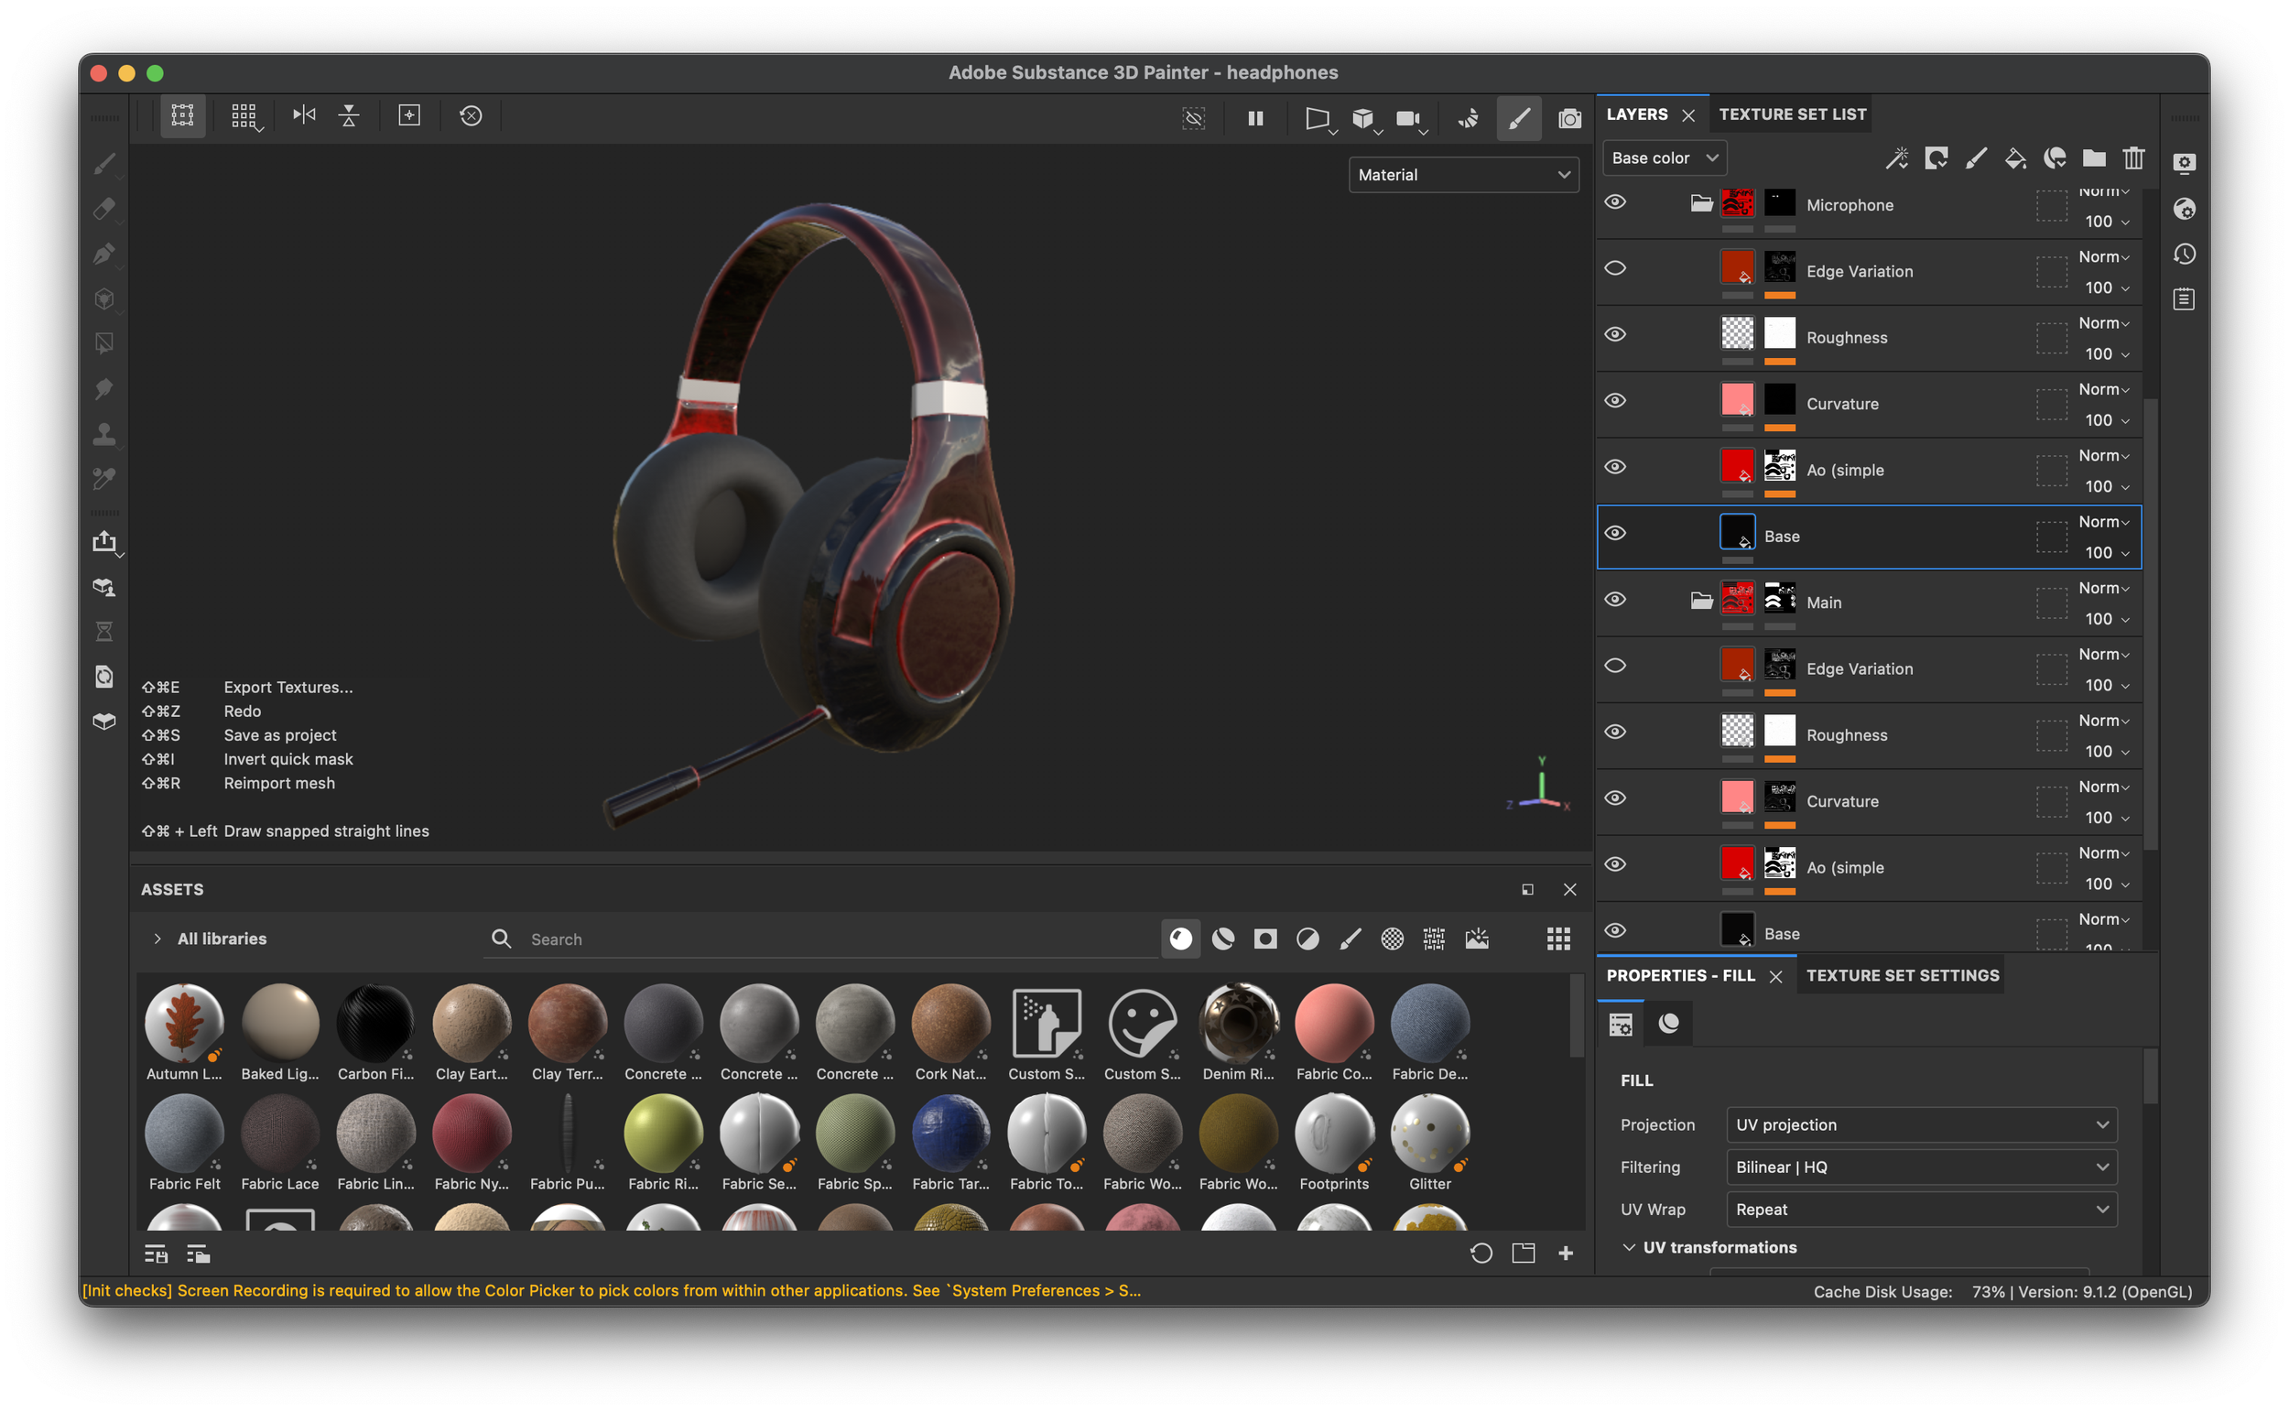Open the Filtering Bilinear HQ dropdown

click(x=1921, y=1167)
